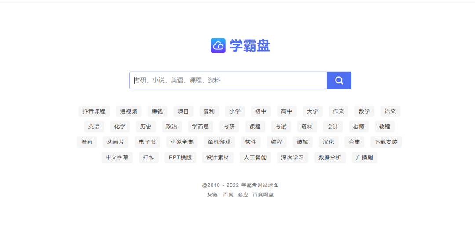
Task: Select the 抖音课程 tag
Action: [94, 111]
